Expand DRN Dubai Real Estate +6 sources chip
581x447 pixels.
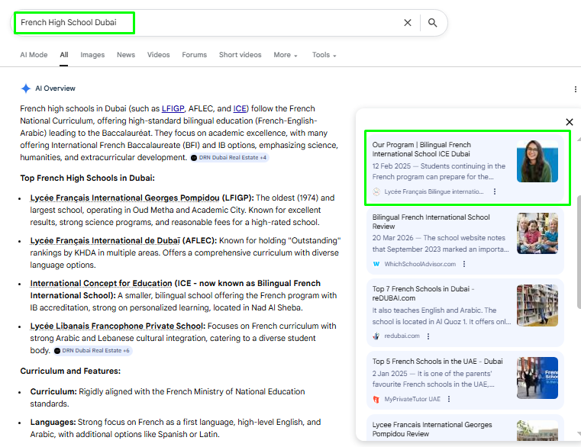[92, 351]
